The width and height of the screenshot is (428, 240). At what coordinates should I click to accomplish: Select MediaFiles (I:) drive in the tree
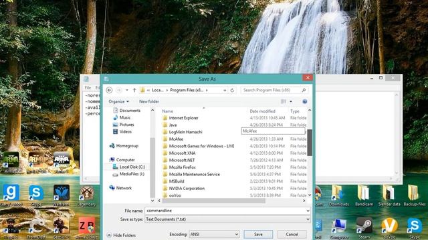[x=132, y=174]
